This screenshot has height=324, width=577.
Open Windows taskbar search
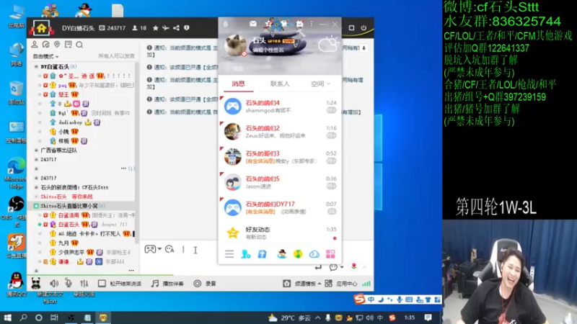(x=23, y=318)
